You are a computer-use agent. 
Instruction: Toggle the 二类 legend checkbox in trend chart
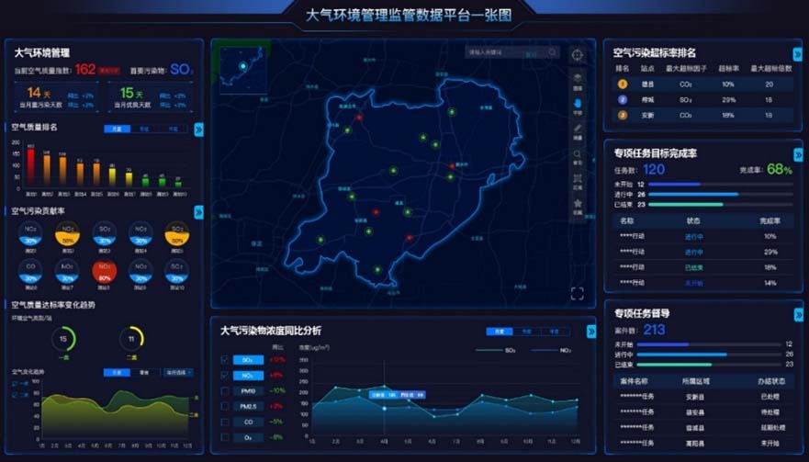(x=15, y=394)
